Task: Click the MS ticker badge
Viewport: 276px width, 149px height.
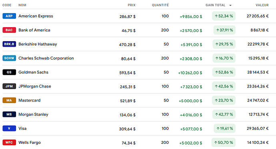Action: [9, 114]
